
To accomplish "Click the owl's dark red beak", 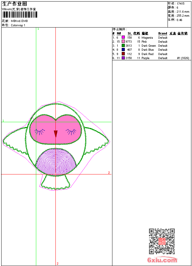I will point(55,134).
